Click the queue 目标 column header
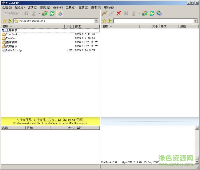 click(38, 128)
